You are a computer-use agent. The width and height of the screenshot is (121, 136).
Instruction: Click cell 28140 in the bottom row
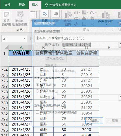pos(87,135)
